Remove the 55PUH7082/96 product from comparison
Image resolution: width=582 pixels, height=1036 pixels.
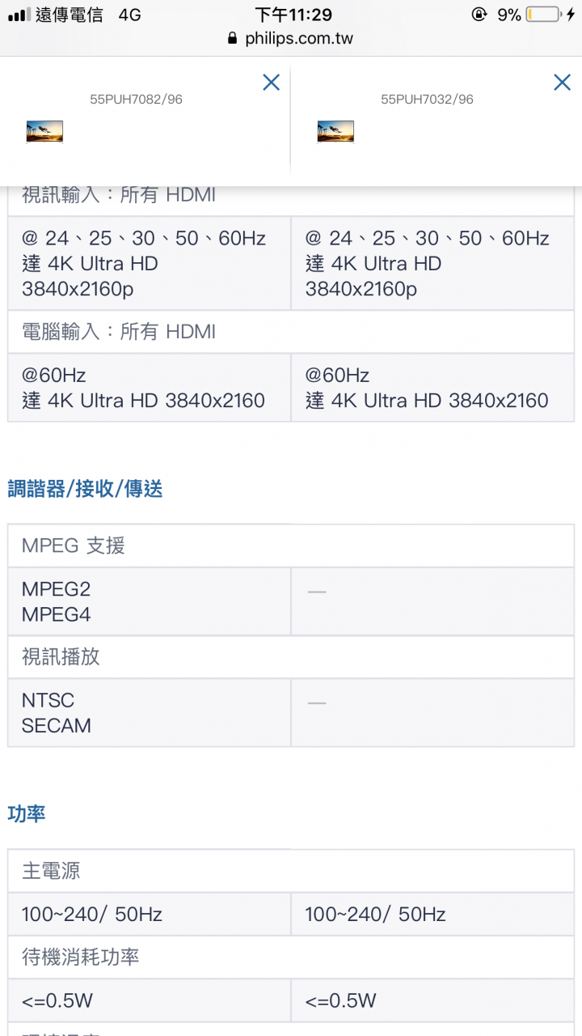coord(271,82)
